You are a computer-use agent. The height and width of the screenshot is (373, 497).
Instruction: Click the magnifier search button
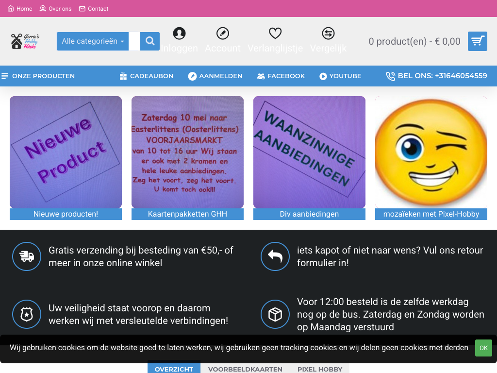150,41
